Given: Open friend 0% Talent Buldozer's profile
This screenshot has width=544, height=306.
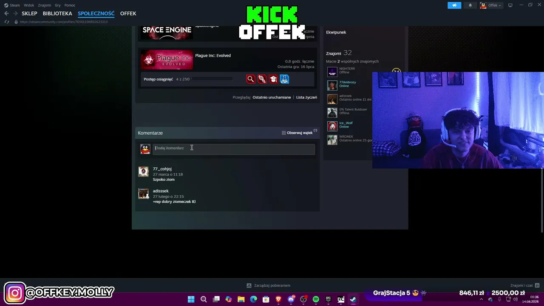Looking at the screenshot, I should point(353,109).
